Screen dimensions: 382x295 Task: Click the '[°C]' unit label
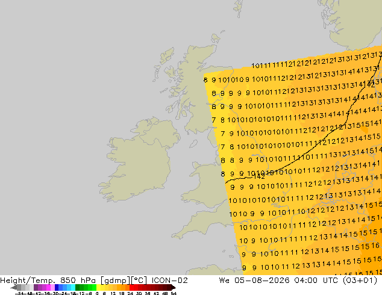pos(139,281)
